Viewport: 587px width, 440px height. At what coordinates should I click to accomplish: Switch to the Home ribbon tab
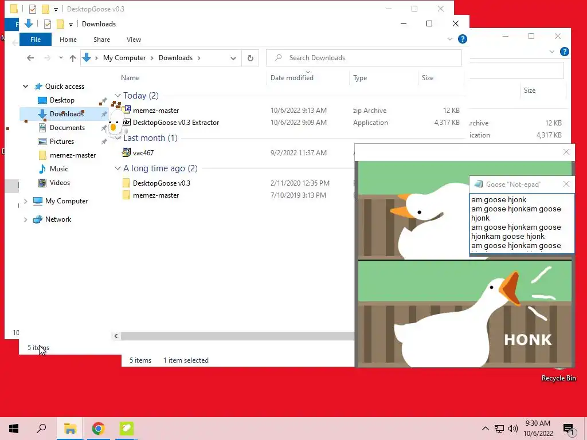[68, 40]
